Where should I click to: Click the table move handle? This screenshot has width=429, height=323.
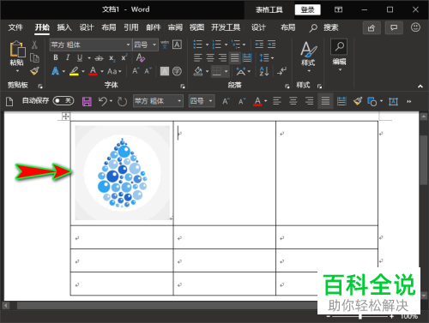pyautogui.click(x=66, y=117)
